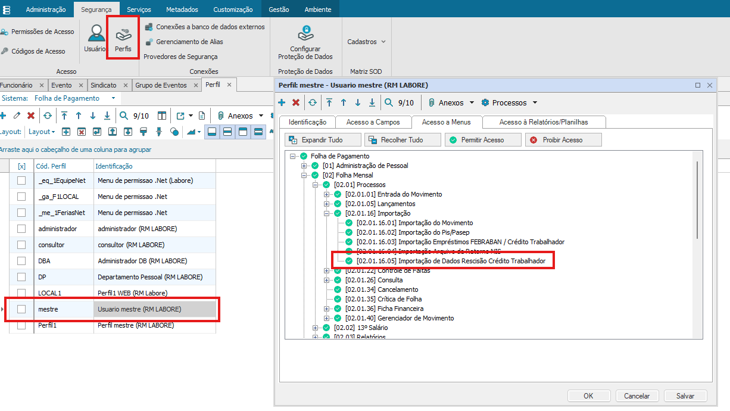Screen dimensions: 730x411
Task: Switch to the Funcionário document tab
Action: (23, 85)
